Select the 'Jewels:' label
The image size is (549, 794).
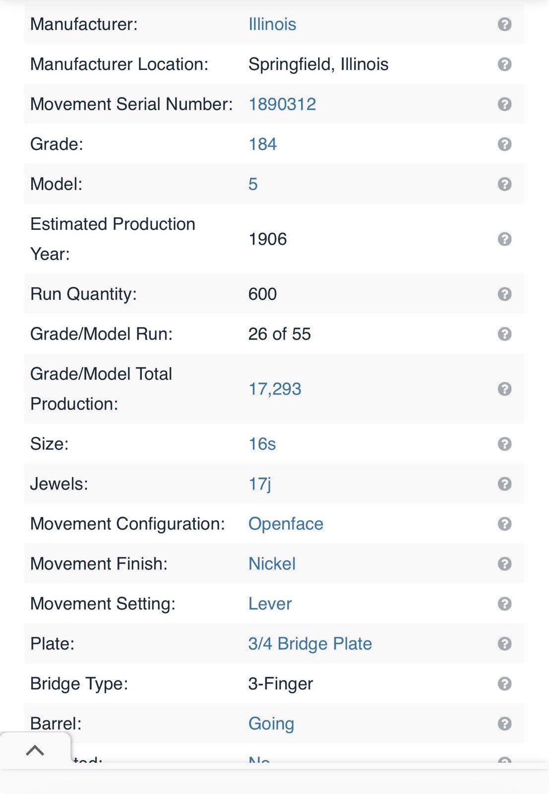click(59, 484)
